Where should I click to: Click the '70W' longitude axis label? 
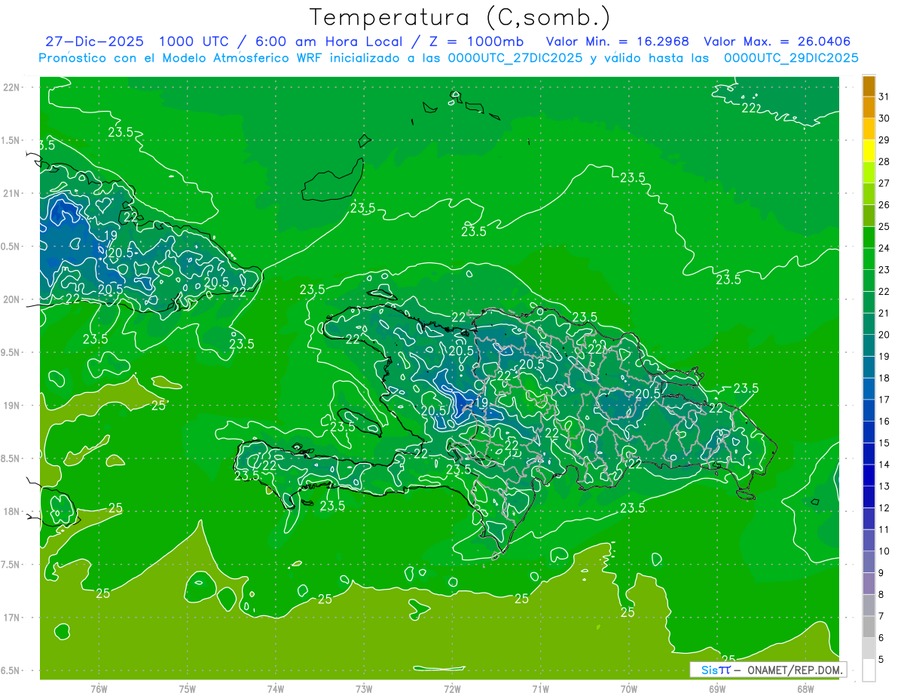pyautogui.click(x=628, y=688)
